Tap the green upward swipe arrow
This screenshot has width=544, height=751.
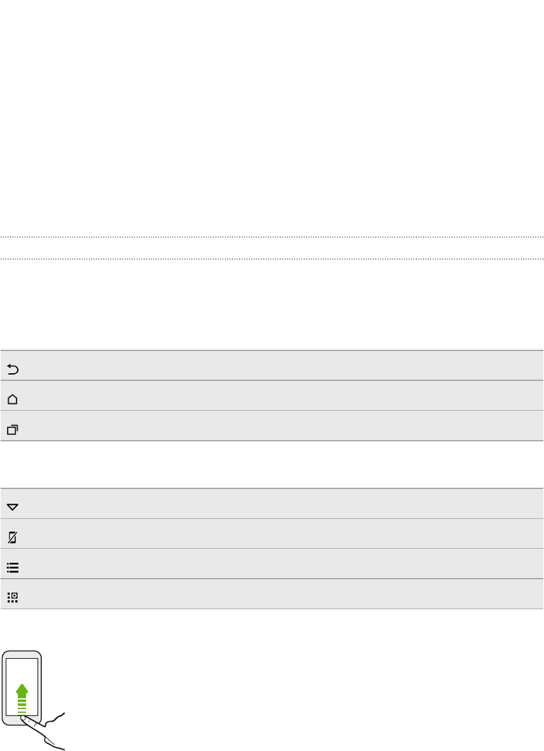pyautogui.click(x=22, y=699)
